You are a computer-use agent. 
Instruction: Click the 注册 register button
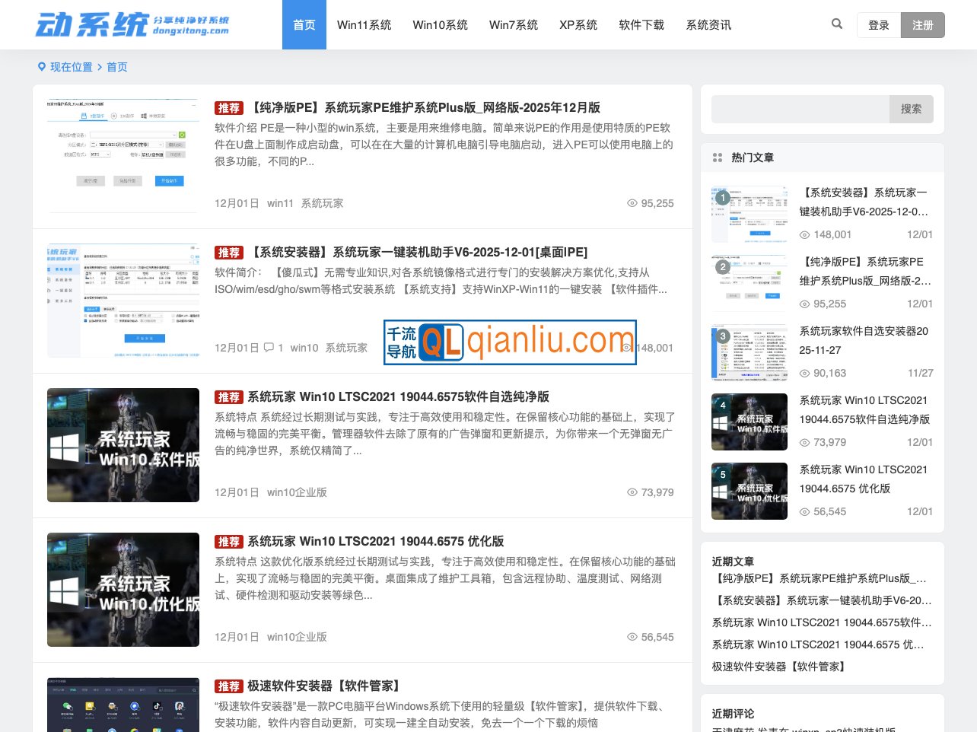[x=922, y=24]
